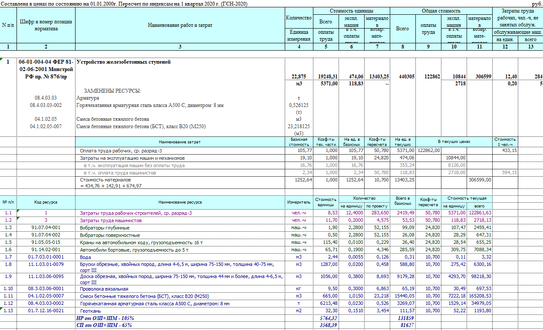
Task: Click the resource code 08.4.03.03-0002
Action: pyautogui.click(x=46, y=303)
